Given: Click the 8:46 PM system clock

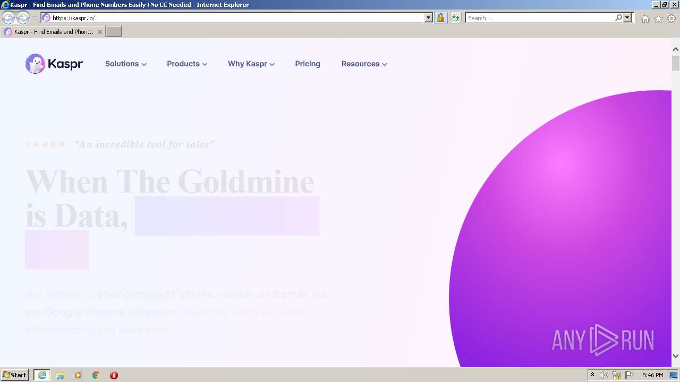Looking at the screenshot, I should click(x=652, y=375).
